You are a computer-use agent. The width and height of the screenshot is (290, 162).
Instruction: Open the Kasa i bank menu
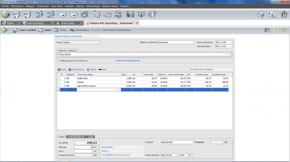57,6
